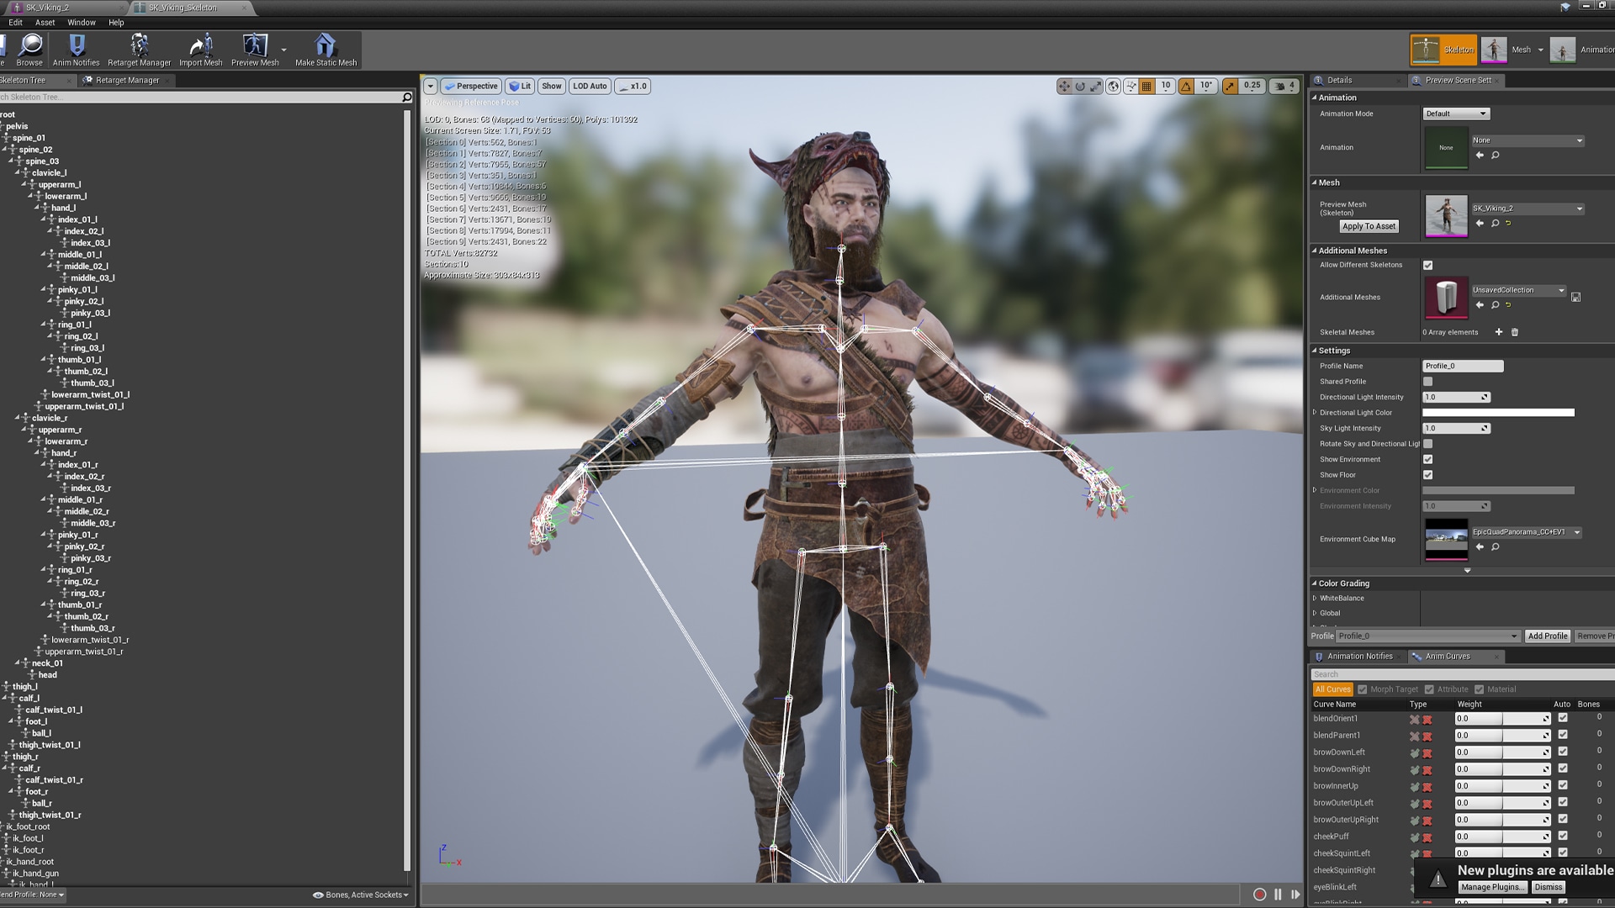1615x908 pixels.
Task: Expand the WhiteBalance color grading section
Action: click(x=1315, y=599)
